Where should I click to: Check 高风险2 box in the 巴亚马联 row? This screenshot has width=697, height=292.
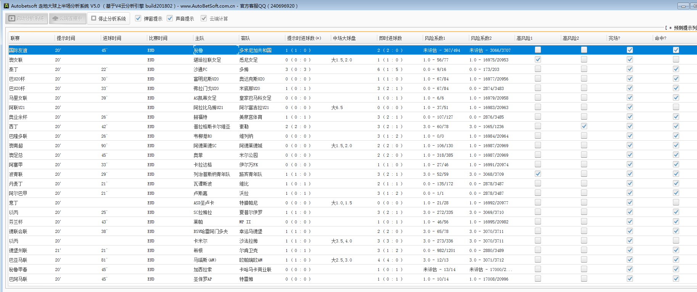pos(584,260)
